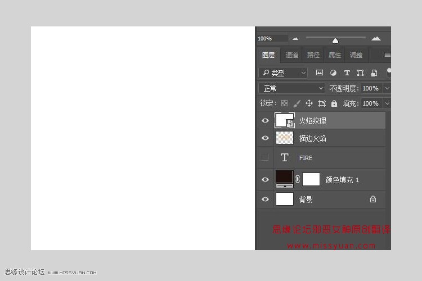Open the 类型 filter dropdown

[283, 73]
